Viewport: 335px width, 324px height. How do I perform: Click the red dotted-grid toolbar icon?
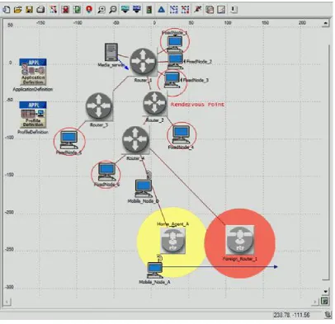click(185, 10)
